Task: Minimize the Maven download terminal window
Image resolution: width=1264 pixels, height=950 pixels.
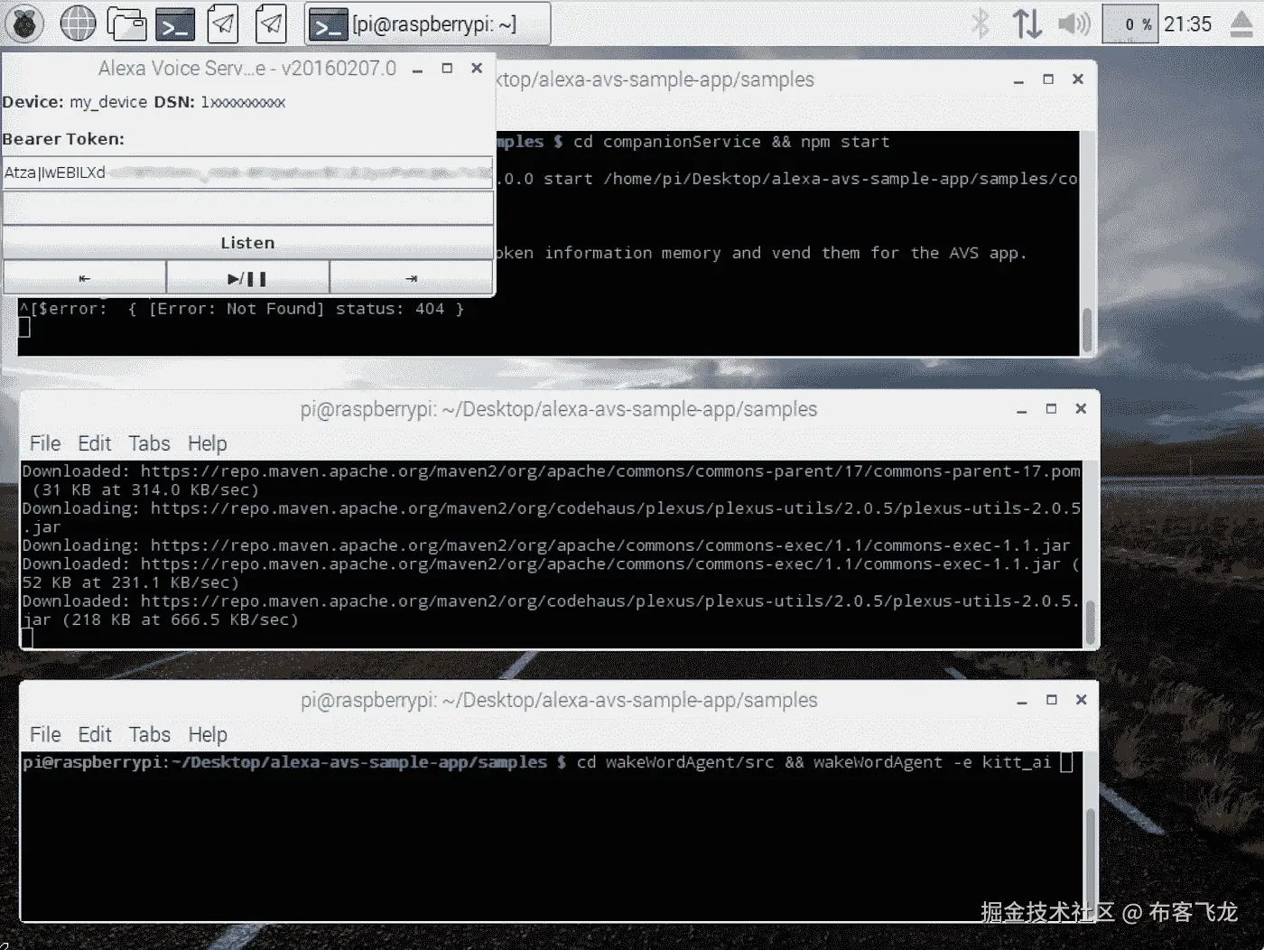Action: [1021, 410]
